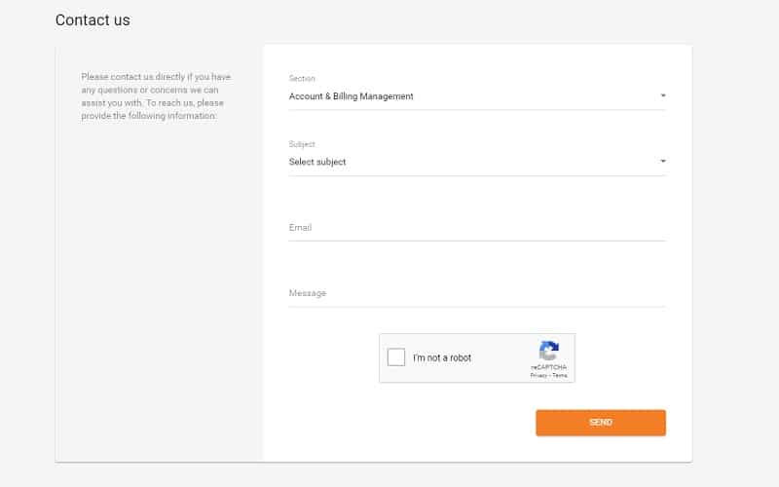Focus the Email input field
This screenshot has height=487, width=779.
pyautogui.click(x=477, y=228)
